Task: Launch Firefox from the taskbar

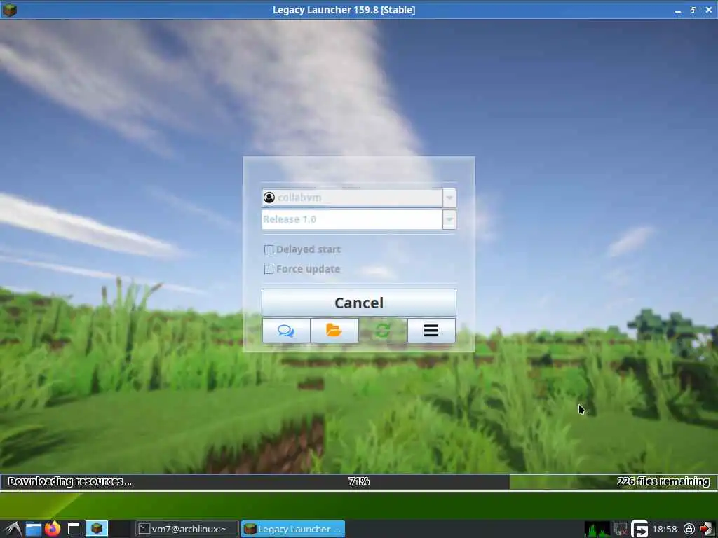Action: (x=53, y=529)
